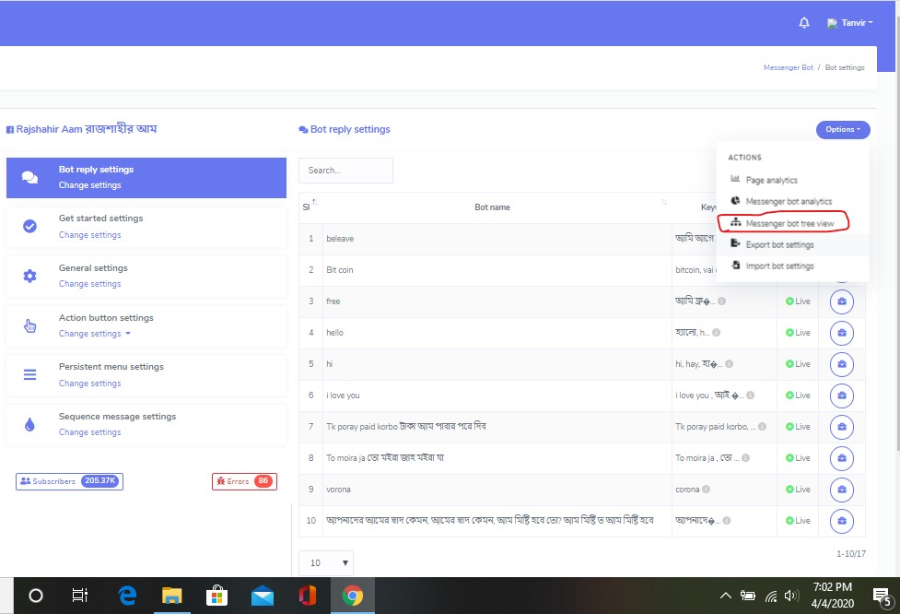Launch Microsoft Edge from taskbar

pos(127,596)
